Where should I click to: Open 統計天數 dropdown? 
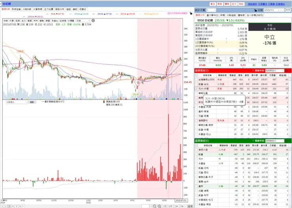tap(211, 10)
